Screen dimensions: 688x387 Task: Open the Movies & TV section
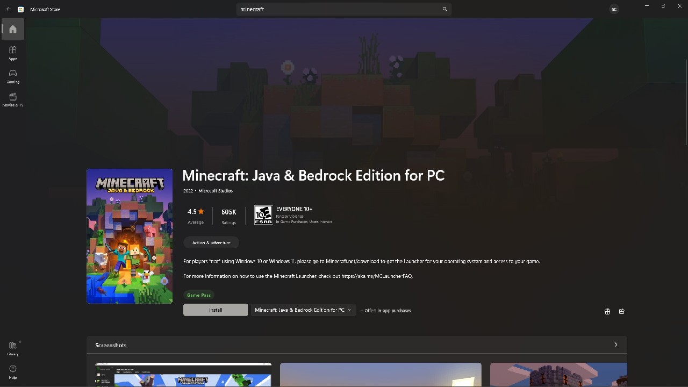point(12,100)
